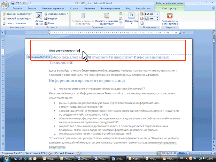Switch to the Главная tab

coord(17,8)
